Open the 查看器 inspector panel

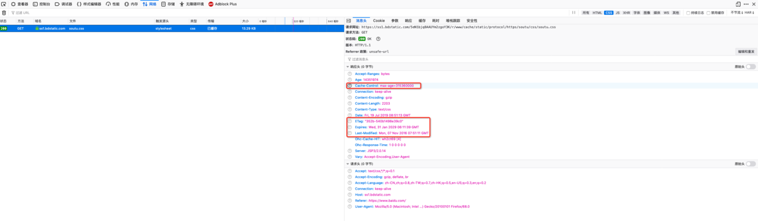[x=20, y=4]
